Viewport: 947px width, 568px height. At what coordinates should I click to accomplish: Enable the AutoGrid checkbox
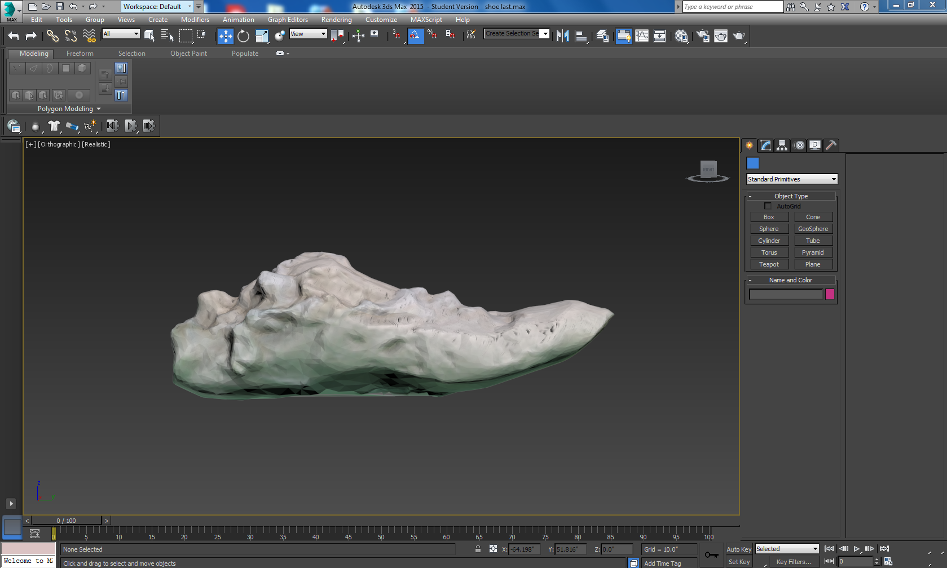click(768, 206)
